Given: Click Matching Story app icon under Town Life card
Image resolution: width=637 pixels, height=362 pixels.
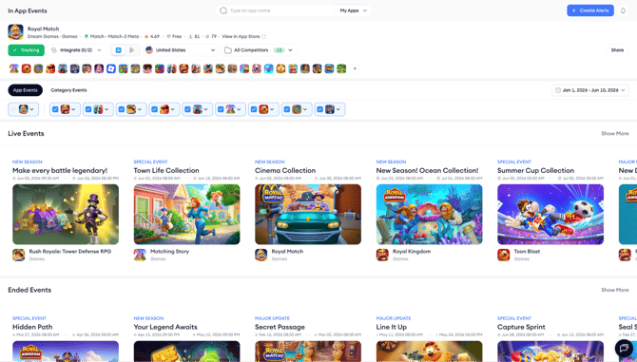Looking at the screenshot, I should 140,255.
